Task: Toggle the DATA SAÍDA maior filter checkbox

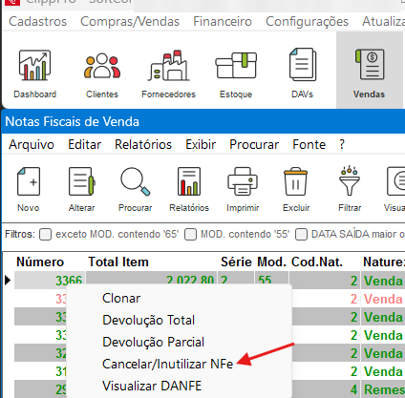Action: click(301, 235)
